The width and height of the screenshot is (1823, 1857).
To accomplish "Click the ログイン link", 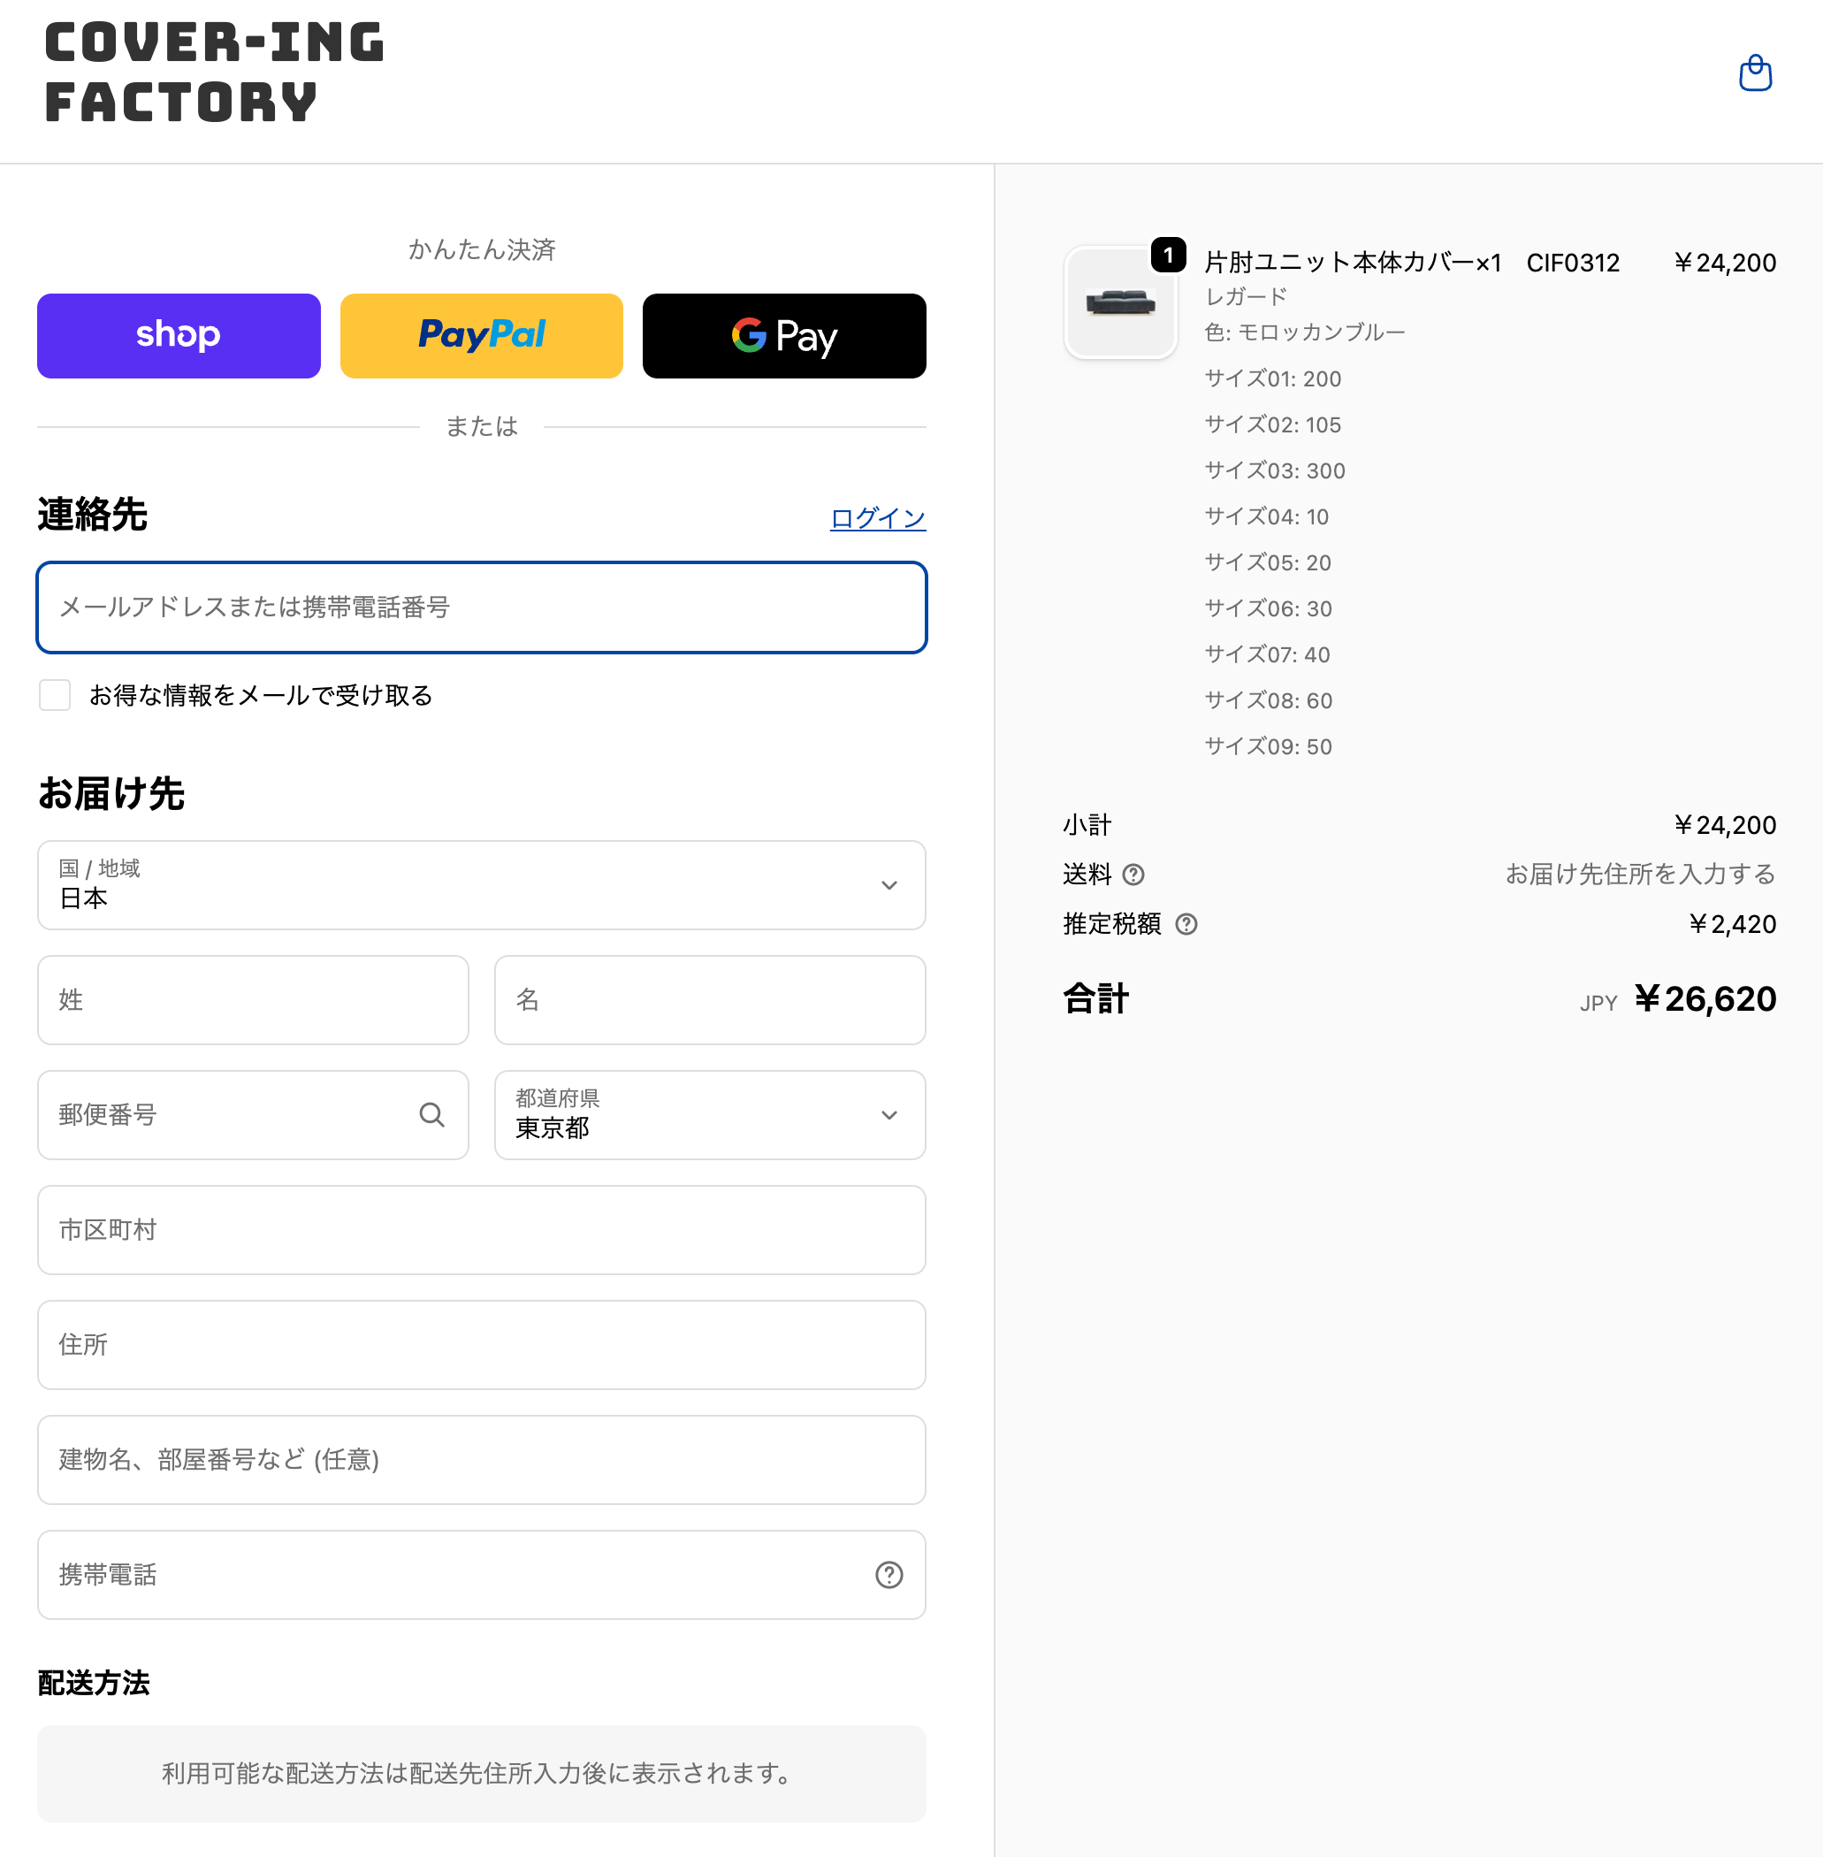I will (877, 518).
